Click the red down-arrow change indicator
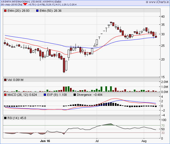The image size is (170, 144). click(x=25, y=4)
